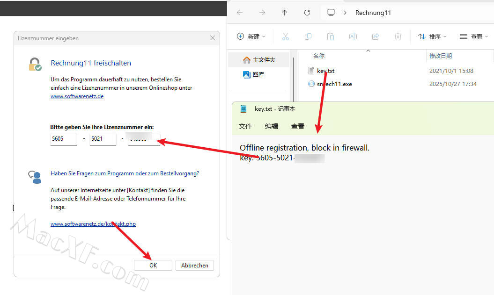Go up one folder level
Image resolution: width=494 pixels, height=295 pixels.
[285, 13]
